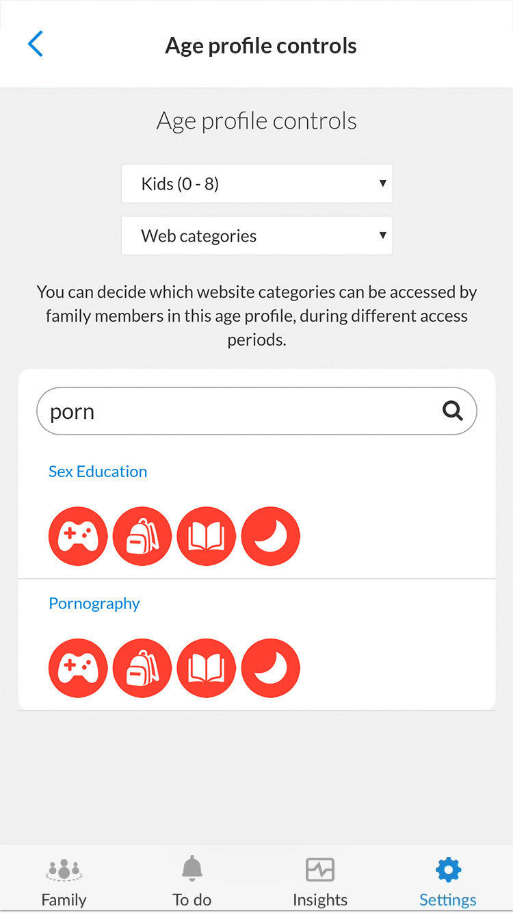Toggle school backpack icon for Pornography
This screenshot has width=513, height=913.
click(x=142, y=669)
